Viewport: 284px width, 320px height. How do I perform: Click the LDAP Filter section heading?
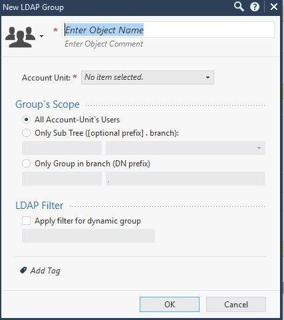[39, 206]
